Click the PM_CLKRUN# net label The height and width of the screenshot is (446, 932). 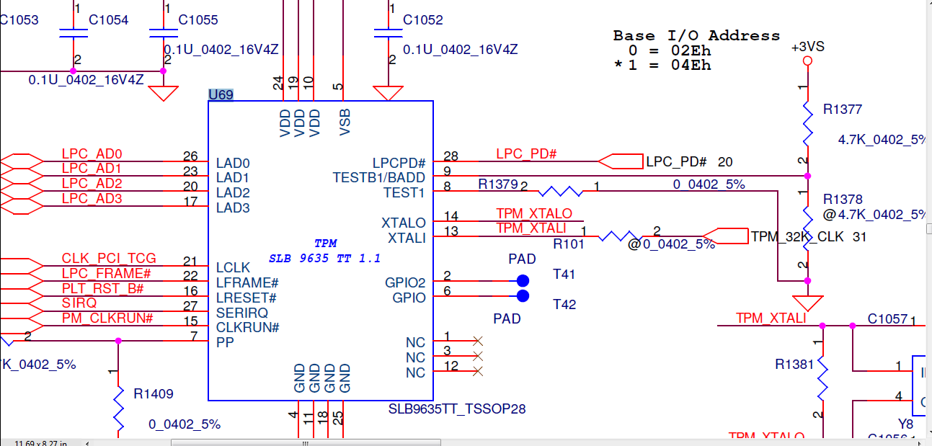[x=107, y=318]
